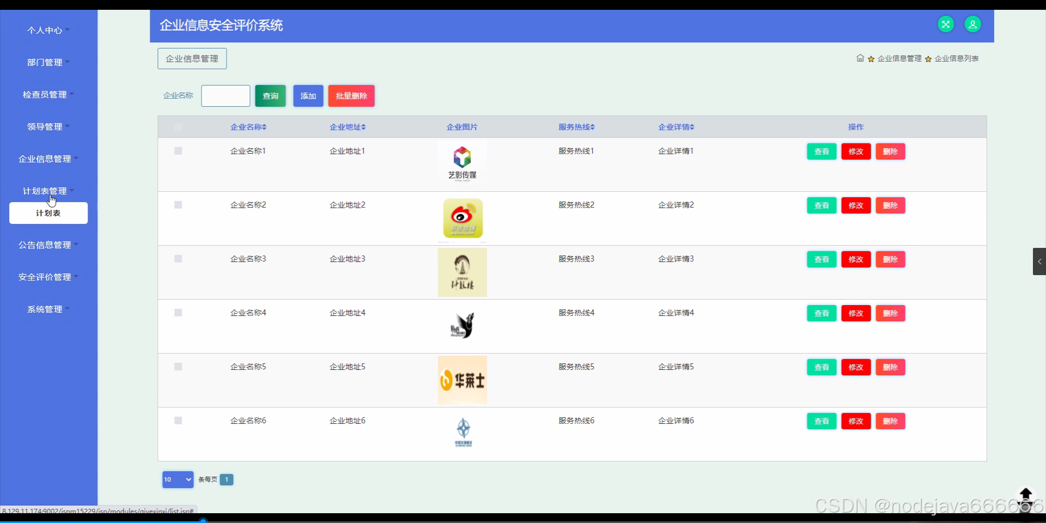Check the checkbox for 企业名称5 row

pos(178,367)
